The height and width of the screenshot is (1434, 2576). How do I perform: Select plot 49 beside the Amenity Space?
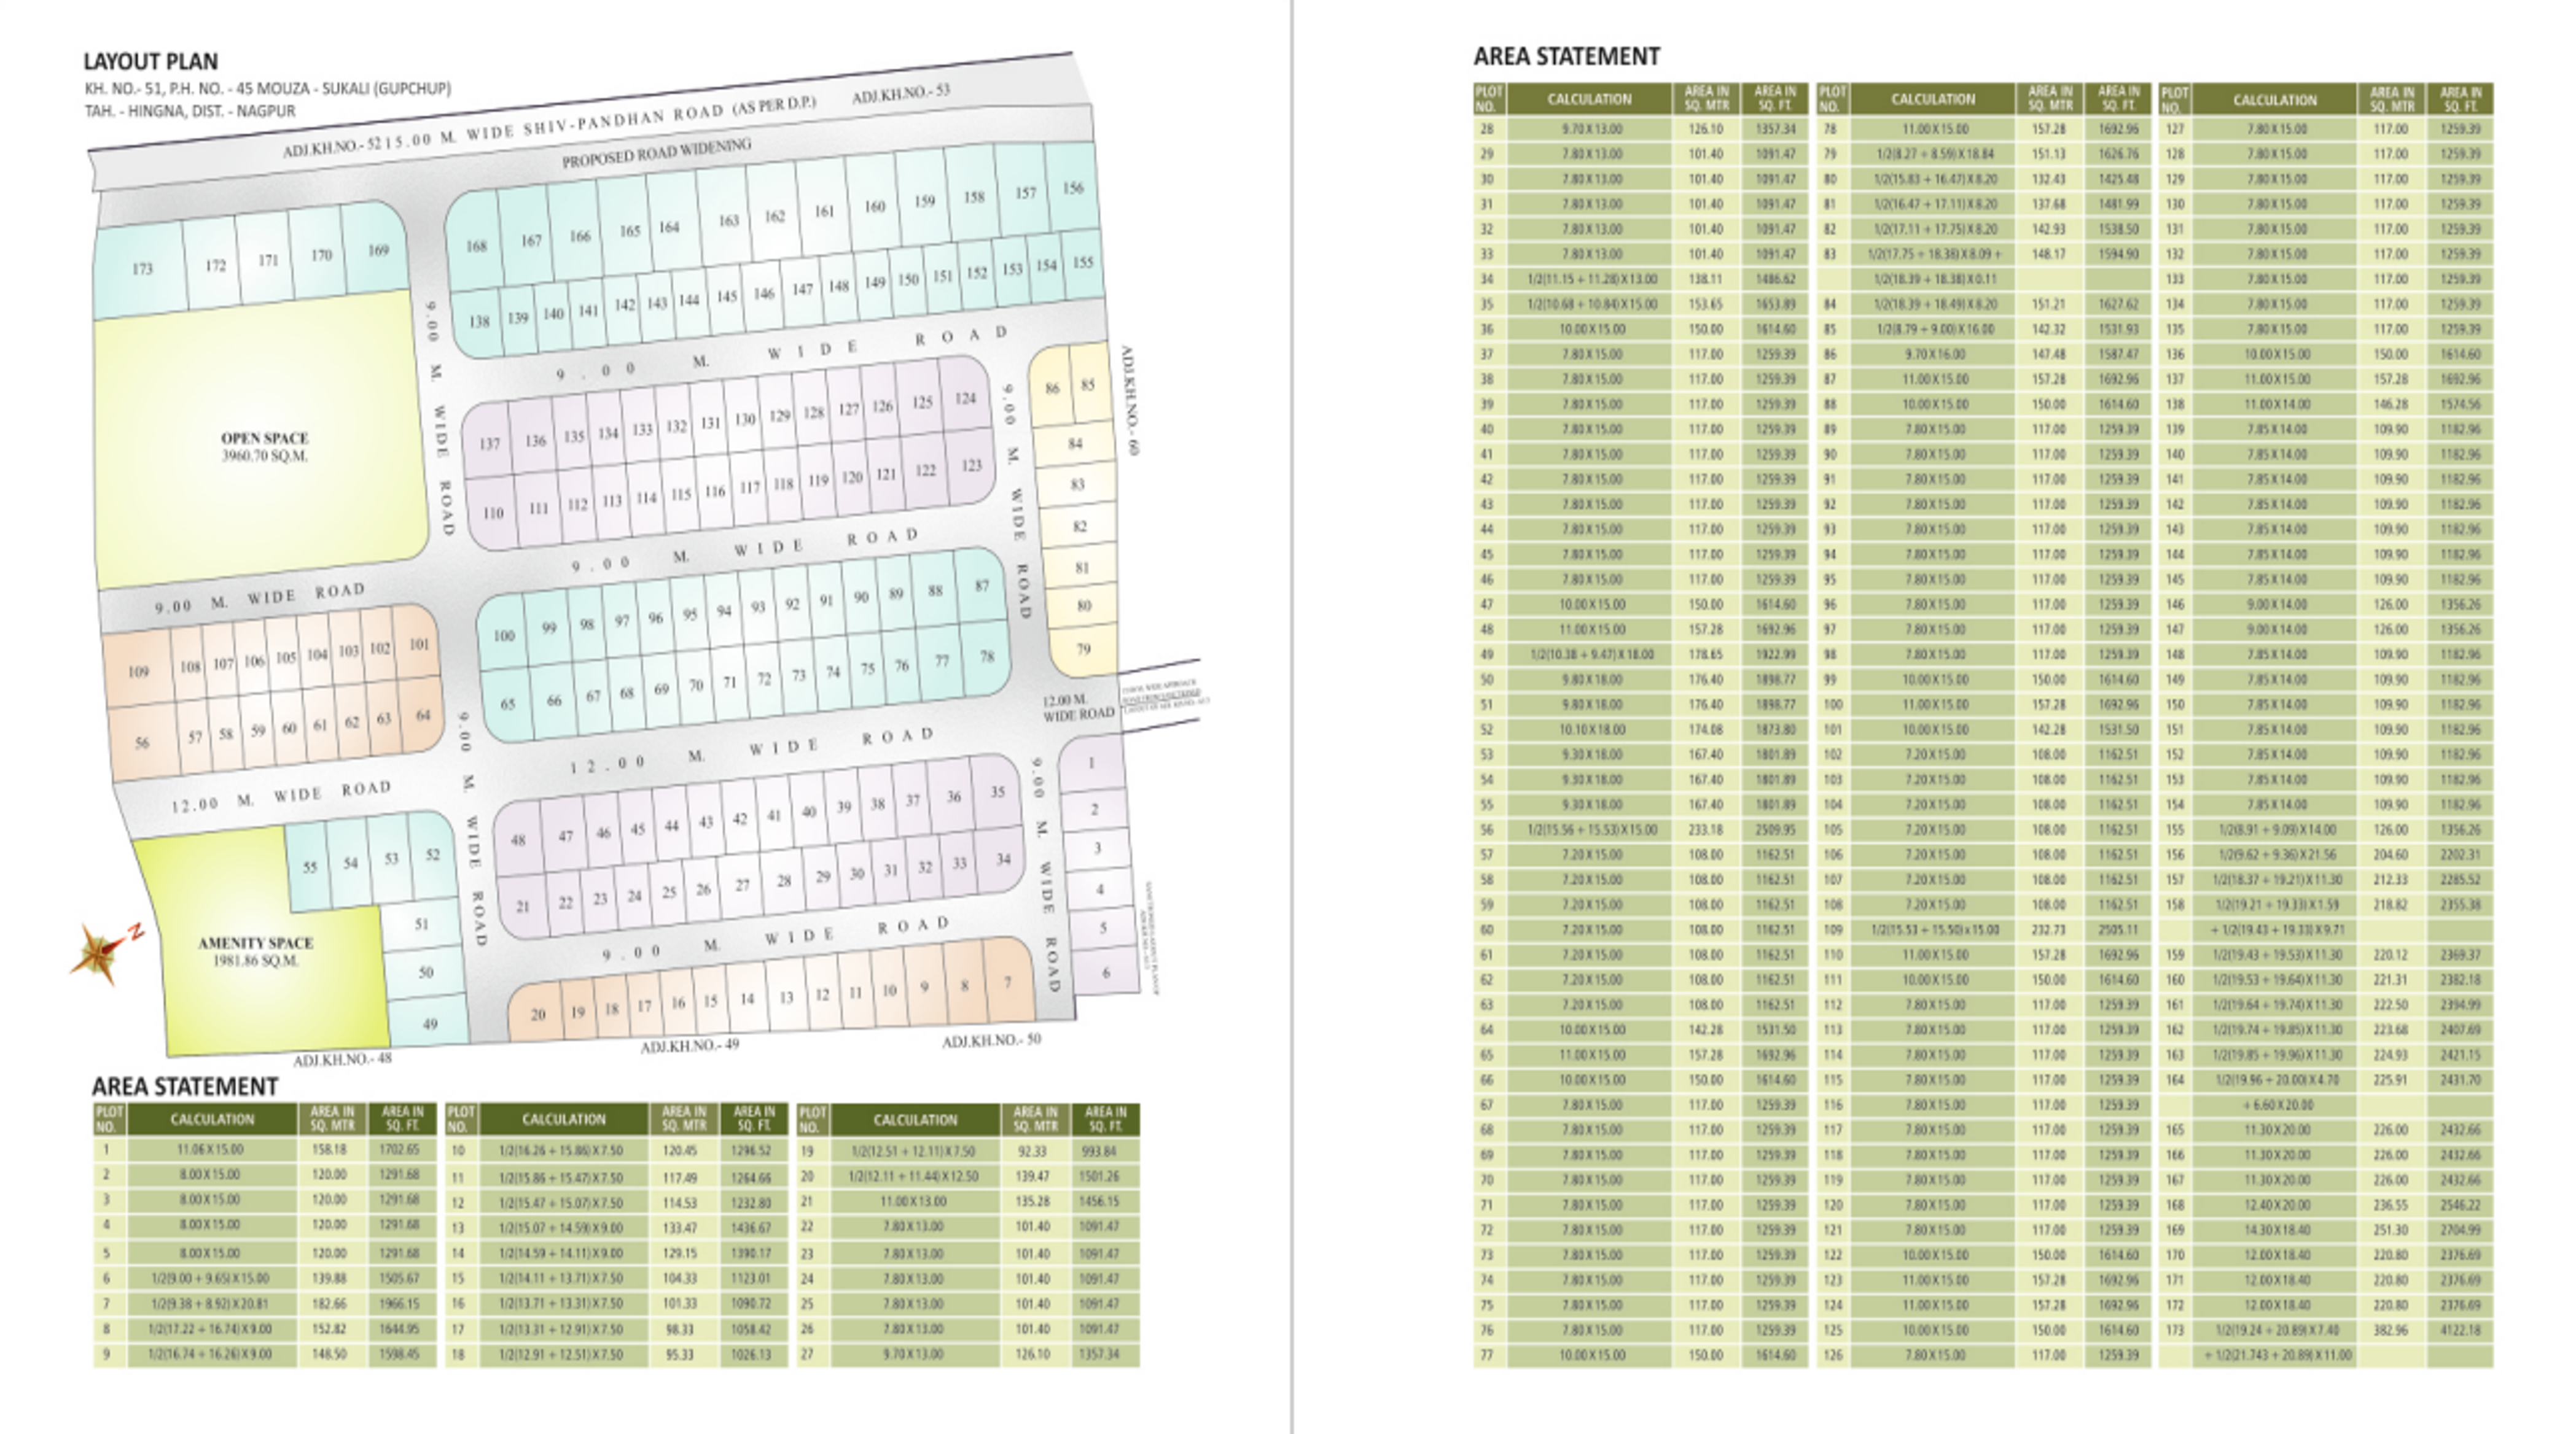click(x=430, y=1025)
